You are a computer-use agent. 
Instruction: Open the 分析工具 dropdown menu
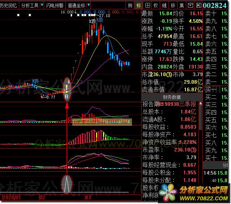pos(32,5)
